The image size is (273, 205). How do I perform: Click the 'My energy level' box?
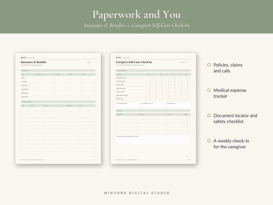click(x=153, y=105)
